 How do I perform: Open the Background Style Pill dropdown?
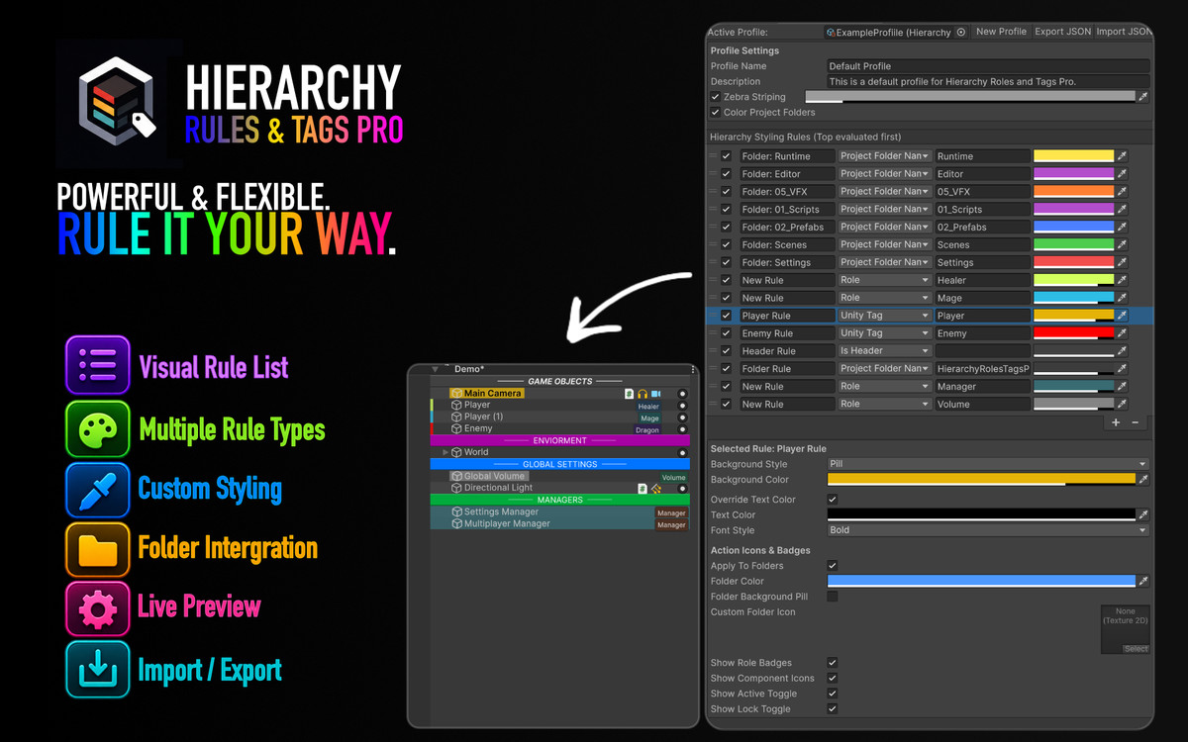click(x=988, y=464)
